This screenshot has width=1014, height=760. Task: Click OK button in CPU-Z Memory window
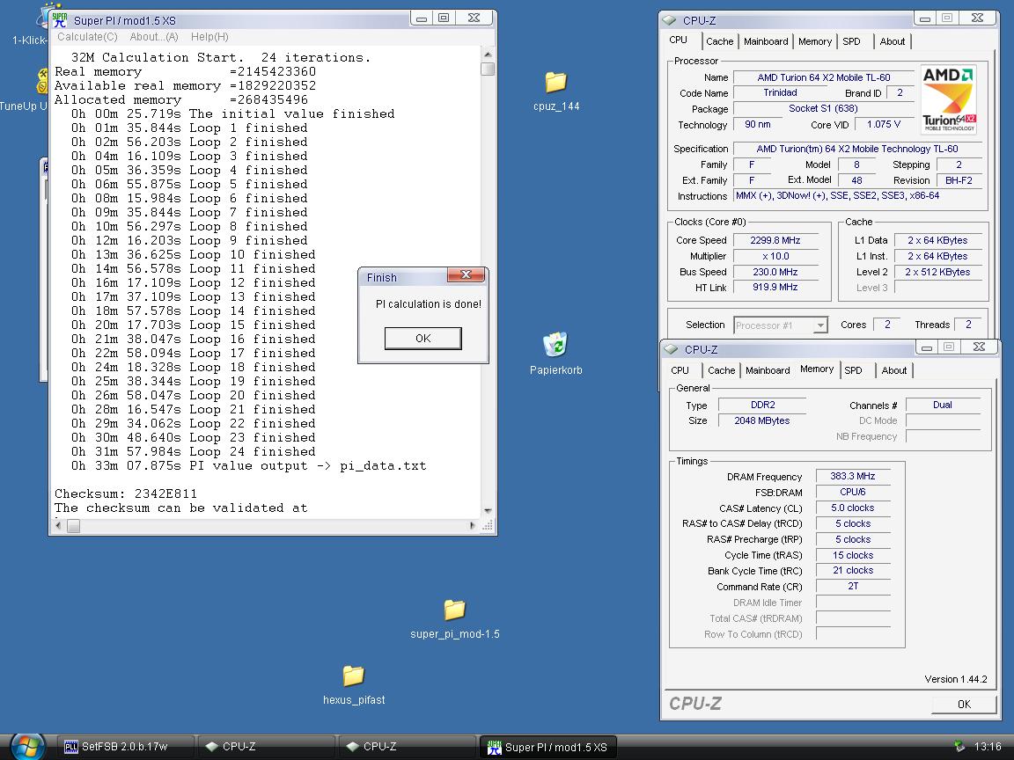coord(964,704)
